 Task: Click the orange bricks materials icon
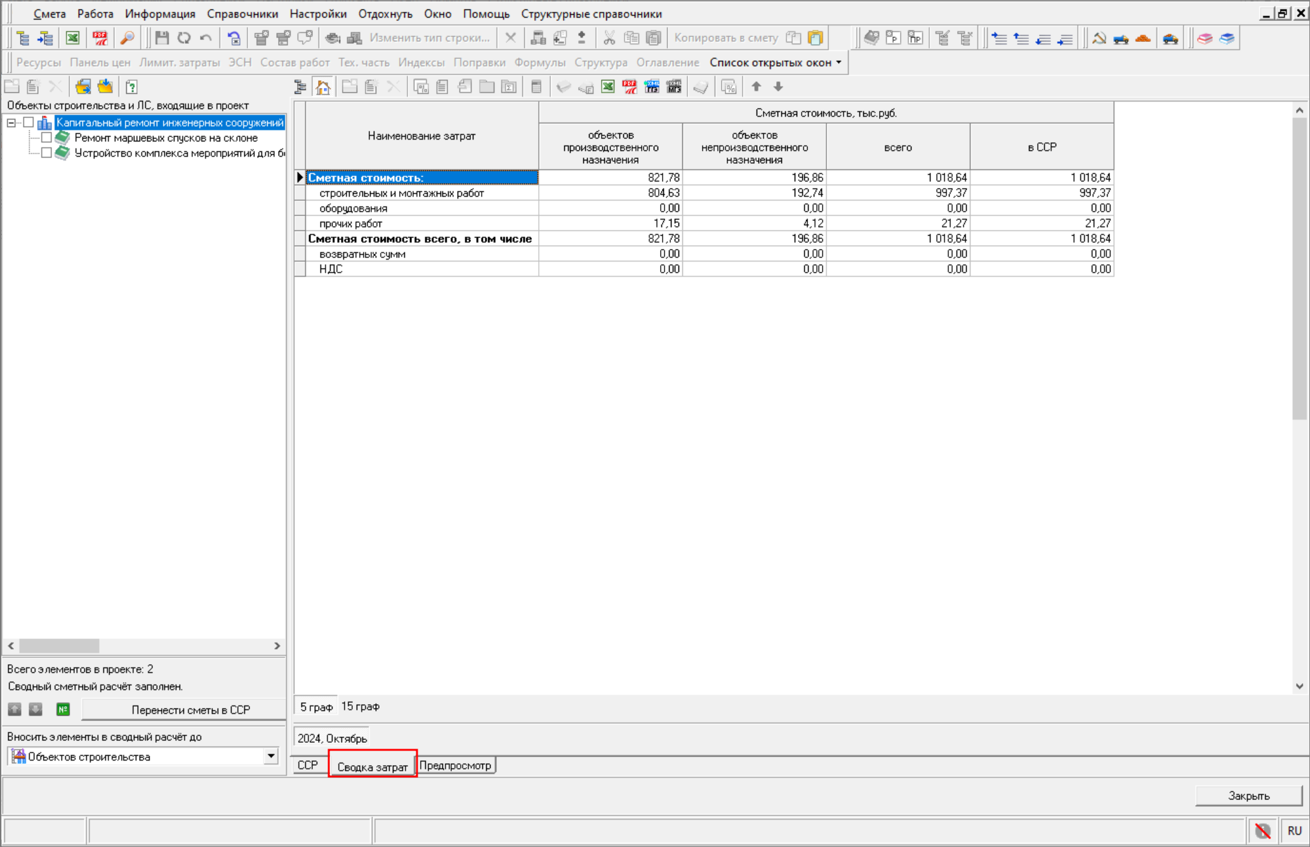click(x=1142, y=38)
